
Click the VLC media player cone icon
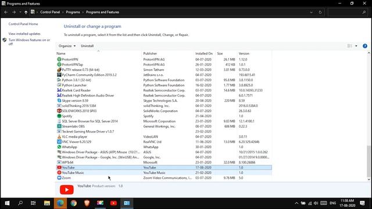[59, 137]
